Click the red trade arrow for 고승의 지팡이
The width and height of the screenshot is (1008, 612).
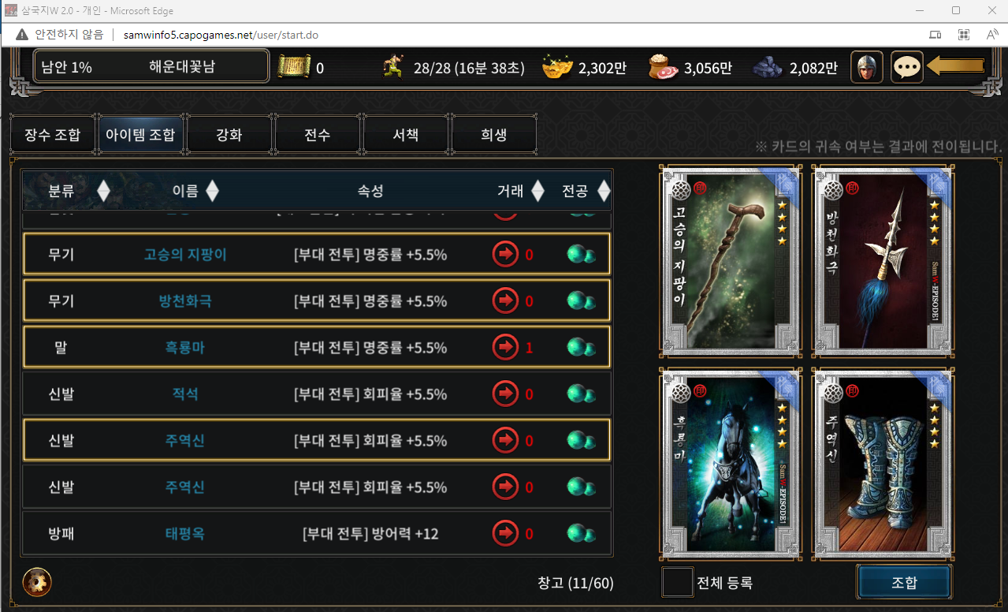click(505, 254)
